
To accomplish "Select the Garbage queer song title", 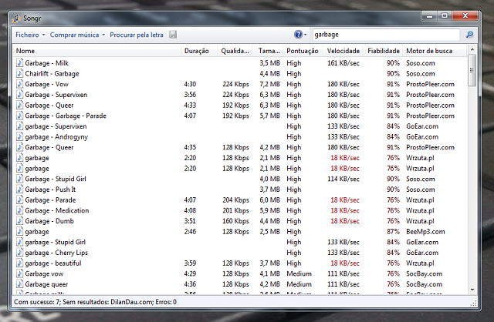I will 46,284.
